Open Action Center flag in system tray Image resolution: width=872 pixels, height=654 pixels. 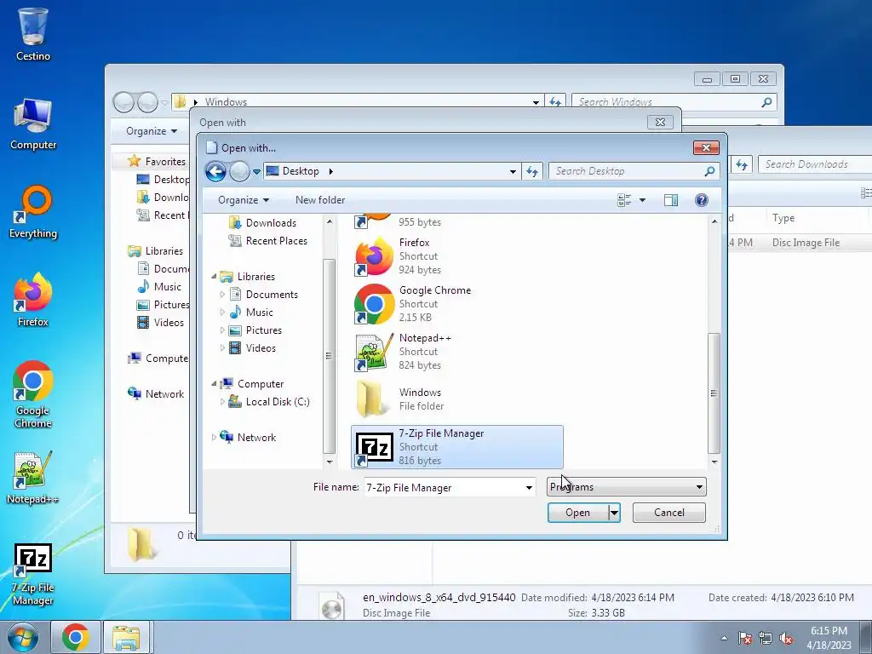[x=745, y=638]
